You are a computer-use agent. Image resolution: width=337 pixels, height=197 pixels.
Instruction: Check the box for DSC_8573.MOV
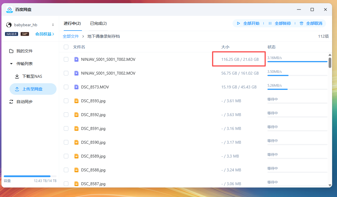pyautogui.click(x=66, y=87)
